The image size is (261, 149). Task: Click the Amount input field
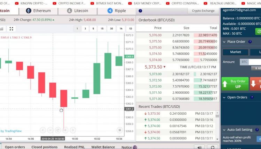(255, 62)
